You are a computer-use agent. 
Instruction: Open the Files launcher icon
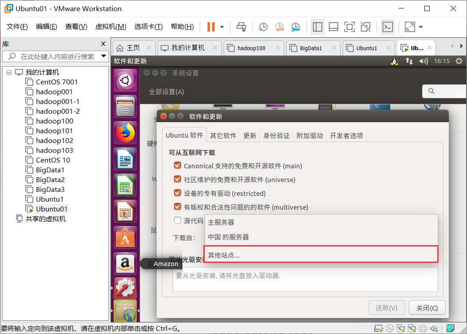[125, 107]
